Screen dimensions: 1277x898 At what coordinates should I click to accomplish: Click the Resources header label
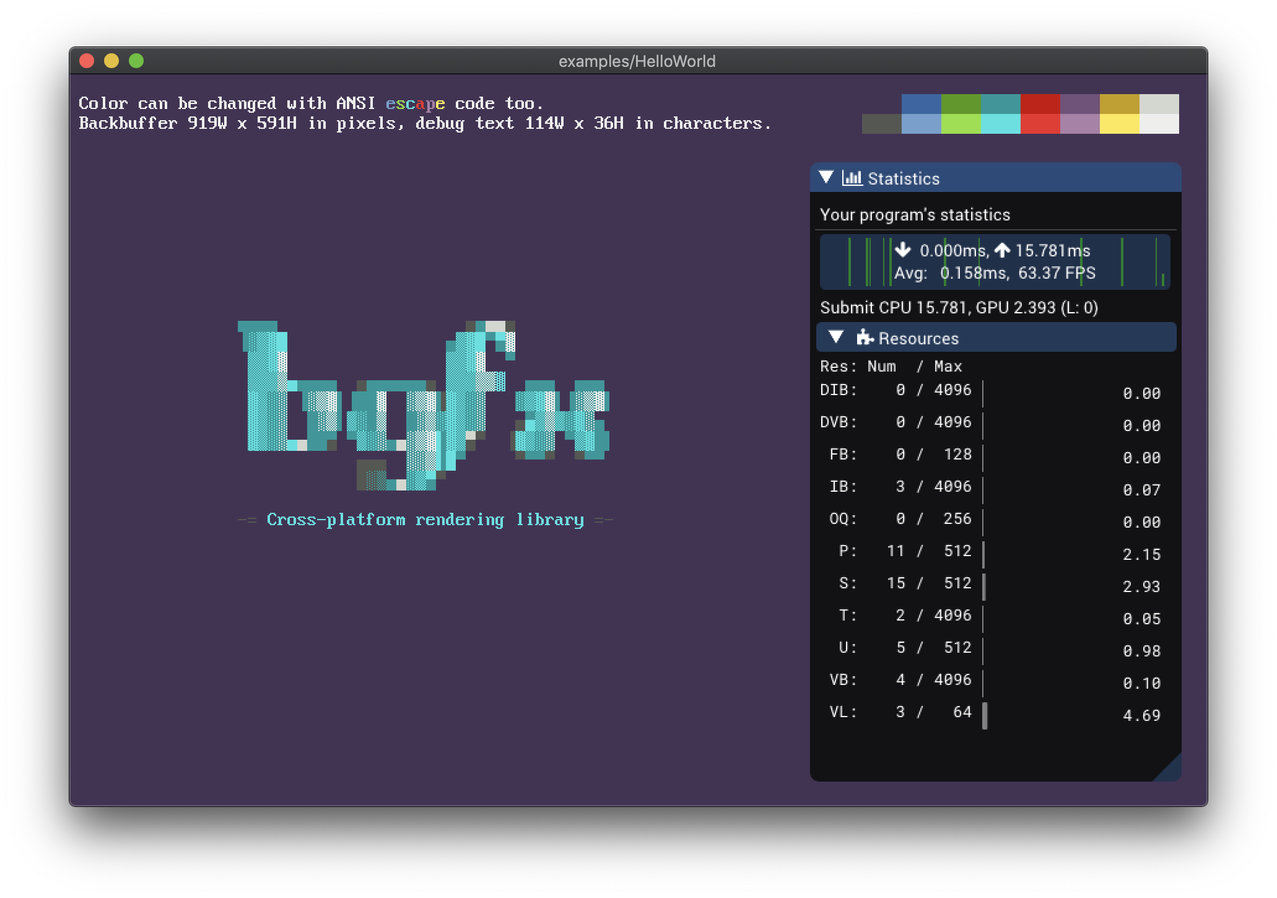(918, 338)
